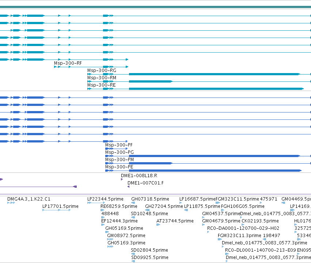Screen dimensions: 311x263
Task: Click the long exon bar of Msp-300-RG
Action: tap(214, 74)
